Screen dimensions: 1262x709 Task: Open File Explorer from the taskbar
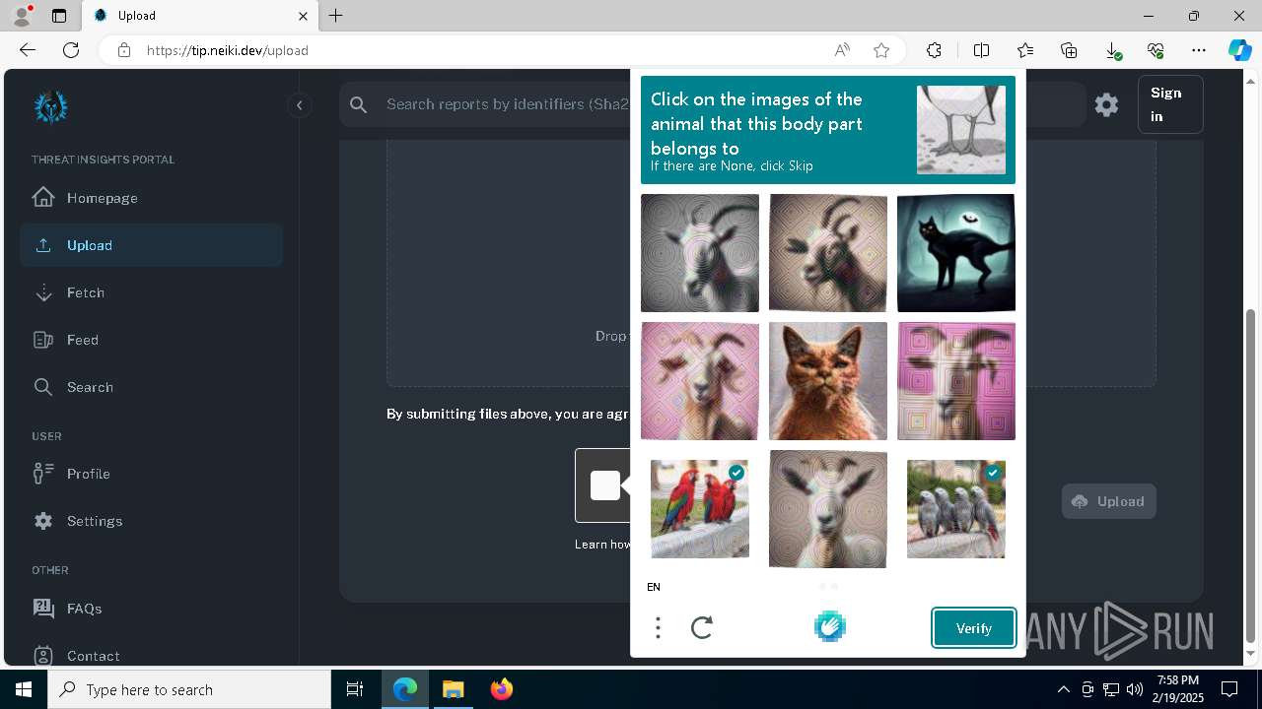[453, 689]
